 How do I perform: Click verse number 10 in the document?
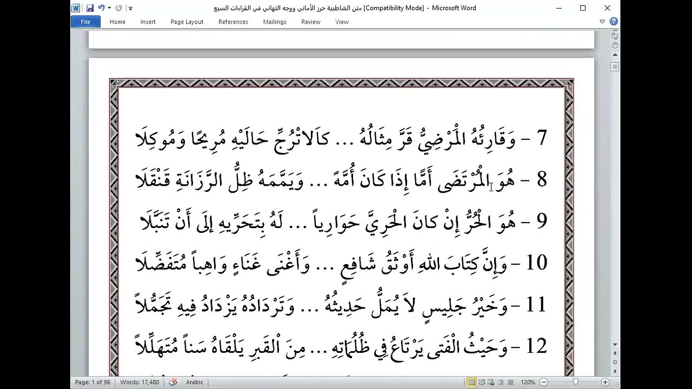click(x=536, y=263)
